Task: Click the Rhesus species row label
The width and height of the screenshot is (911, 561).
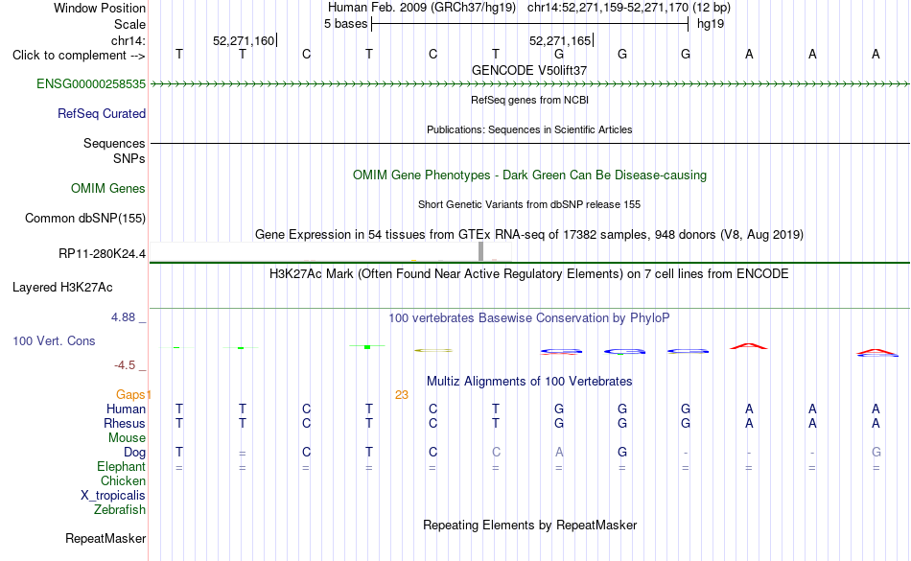Action: [x=125, y=424]
